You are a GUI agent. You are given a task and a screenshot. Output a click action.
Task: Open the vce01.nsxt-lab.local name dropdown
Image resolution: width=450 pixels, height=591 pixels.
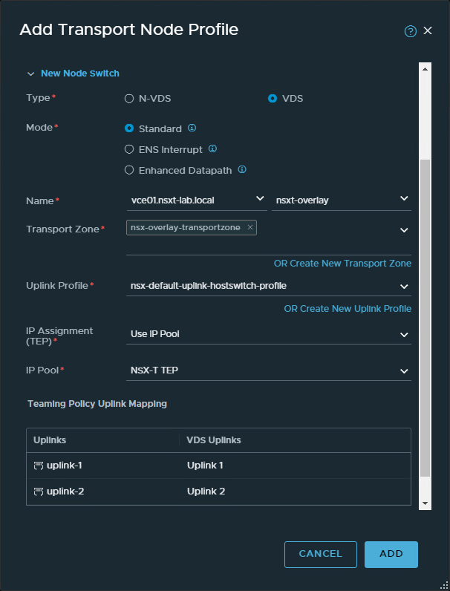coord(197,199)
